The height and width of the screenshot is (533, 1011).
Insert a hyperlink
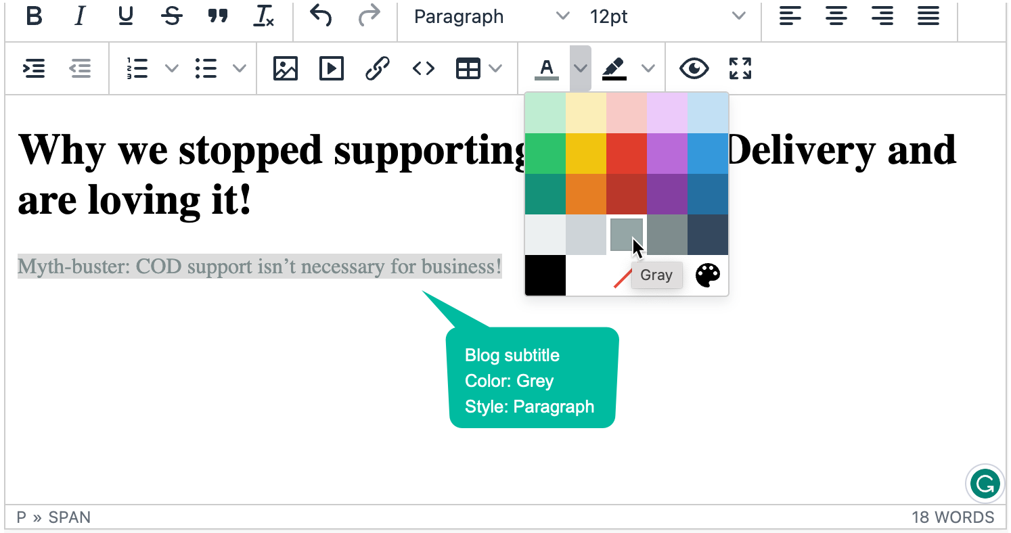(377, 68)
